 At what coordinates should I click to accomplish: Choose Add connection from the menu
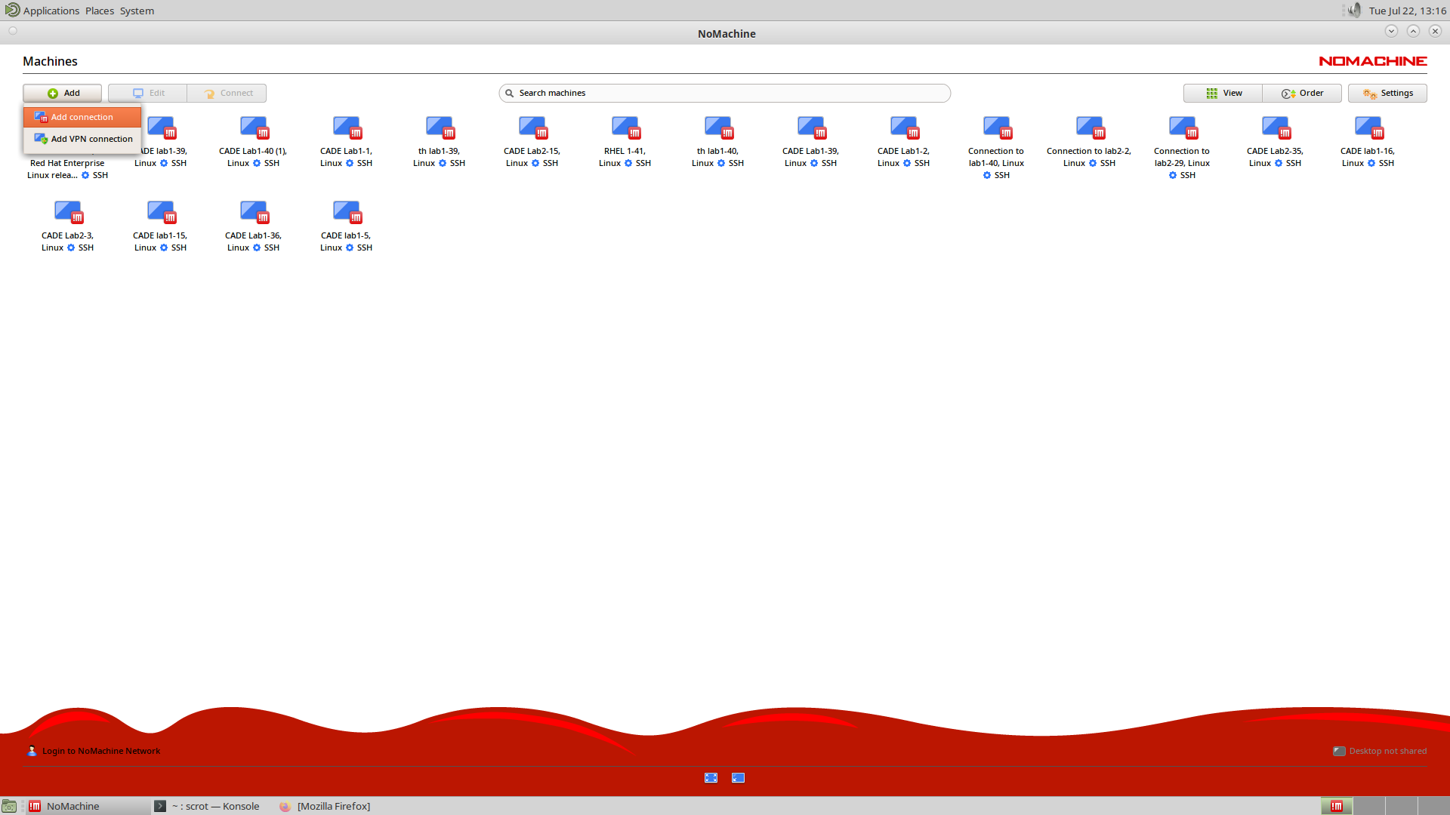(82, 117)
